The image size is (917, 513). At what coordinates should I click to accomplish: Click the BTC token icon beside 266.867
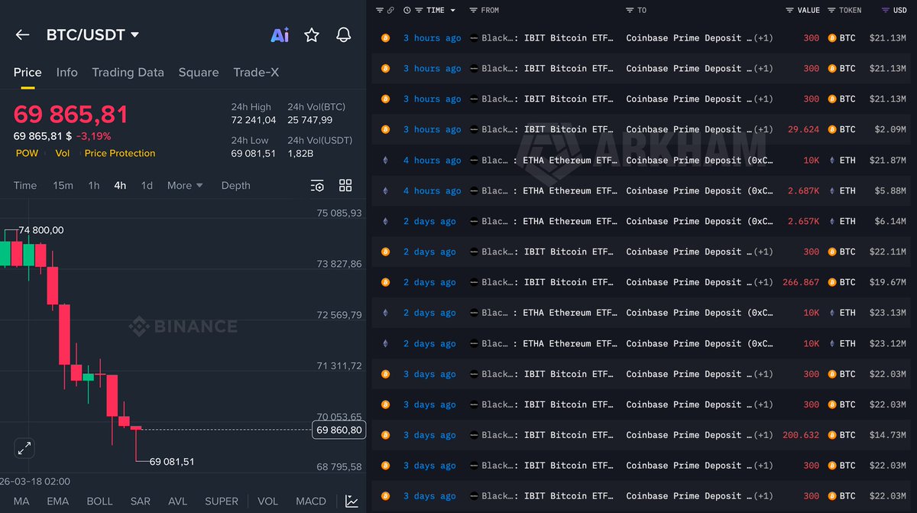(832, 282)
